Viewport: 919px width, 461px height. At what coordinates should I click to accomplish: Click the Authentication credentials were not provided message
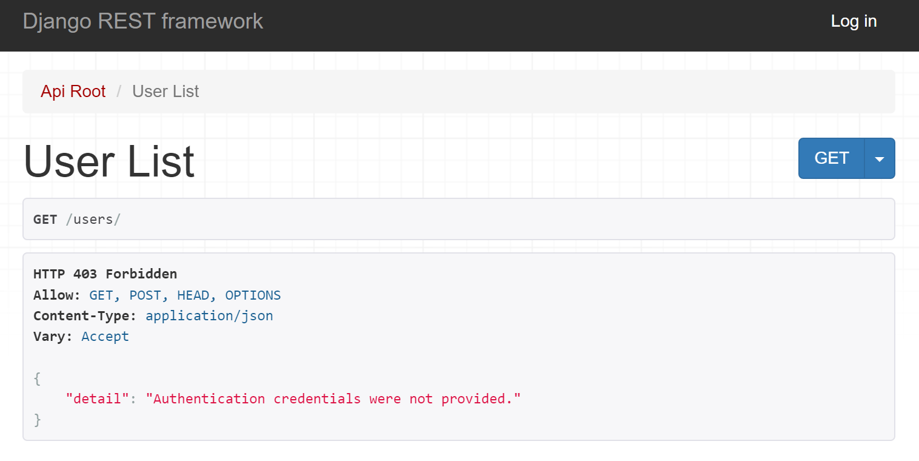pos(333,399)
